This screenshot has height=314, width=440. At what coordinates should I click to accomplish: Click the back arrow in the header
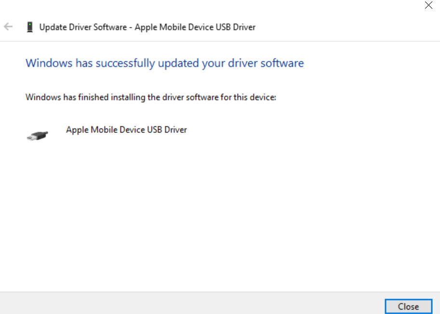[x=8, y=27]
